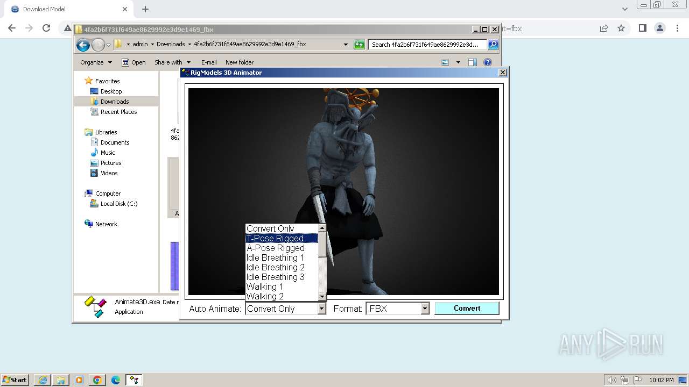Open Music library
This screenshot has height=387, width=689.
pos(108,153)
